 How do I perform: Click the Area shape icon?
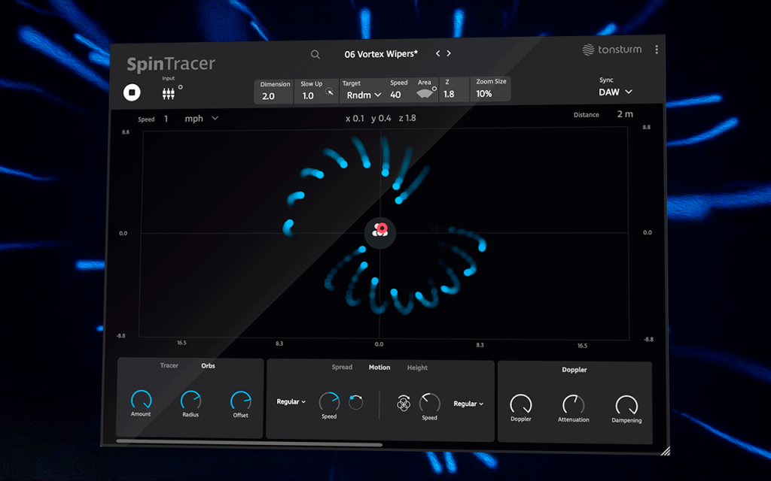click(425, 94)
